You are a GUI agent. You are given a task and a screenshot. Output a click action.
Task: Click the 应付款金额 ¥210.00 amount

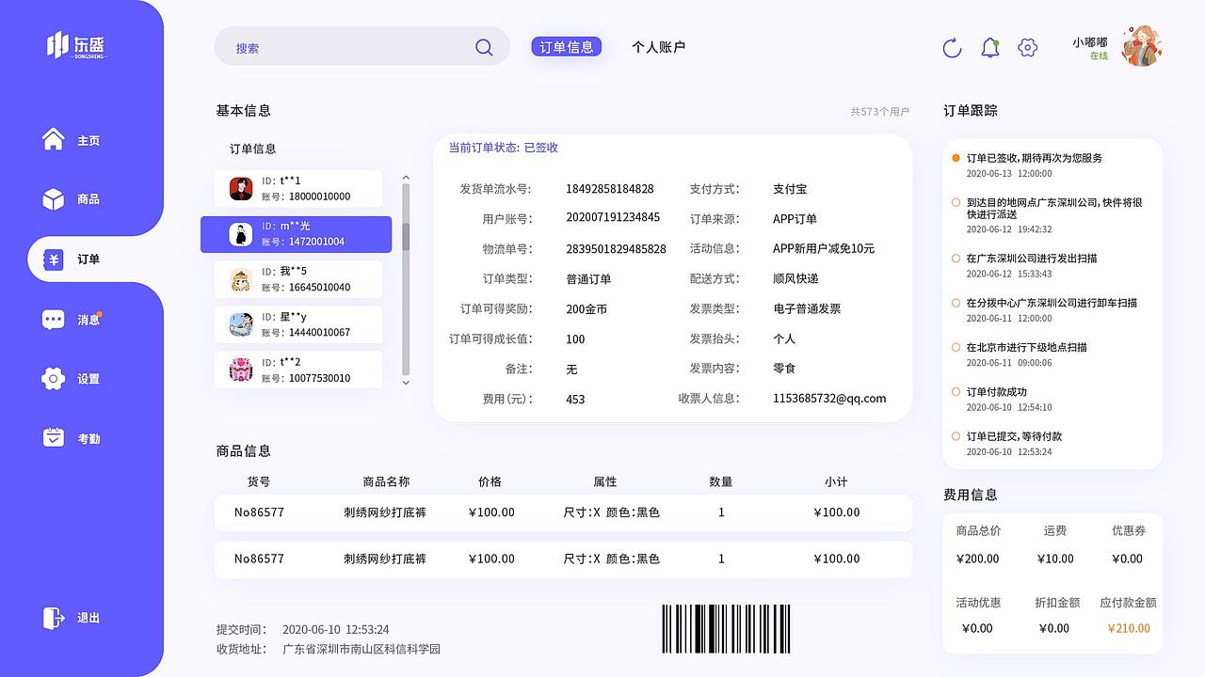tap(1129, 628)
